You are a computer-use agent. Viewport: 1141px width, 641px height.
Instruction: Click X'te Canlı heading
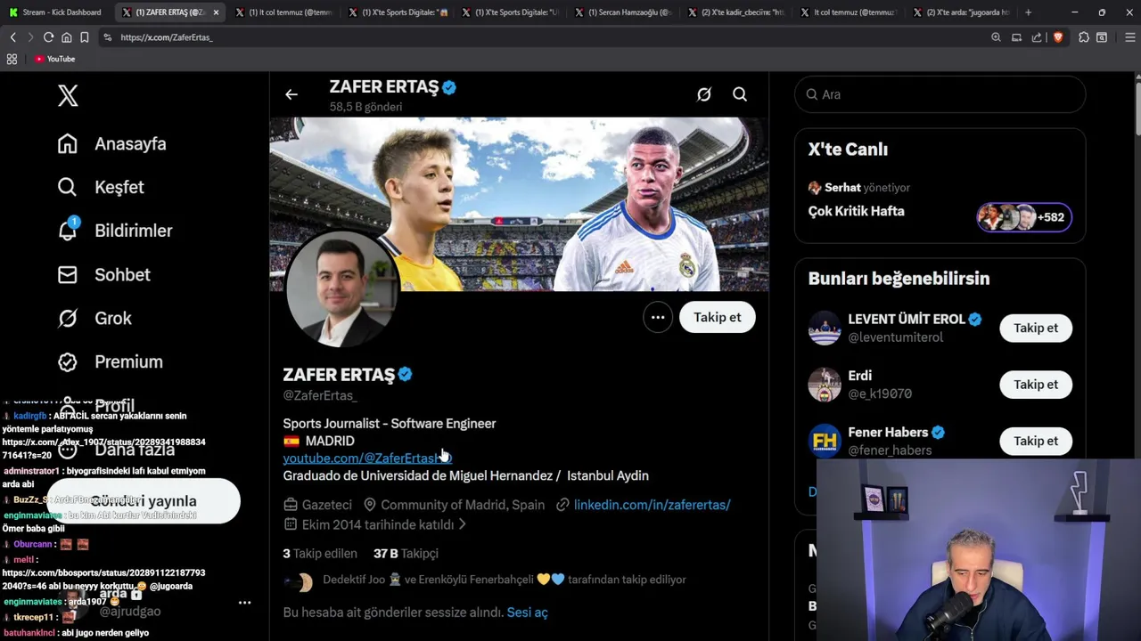click(x=848, y=150)
